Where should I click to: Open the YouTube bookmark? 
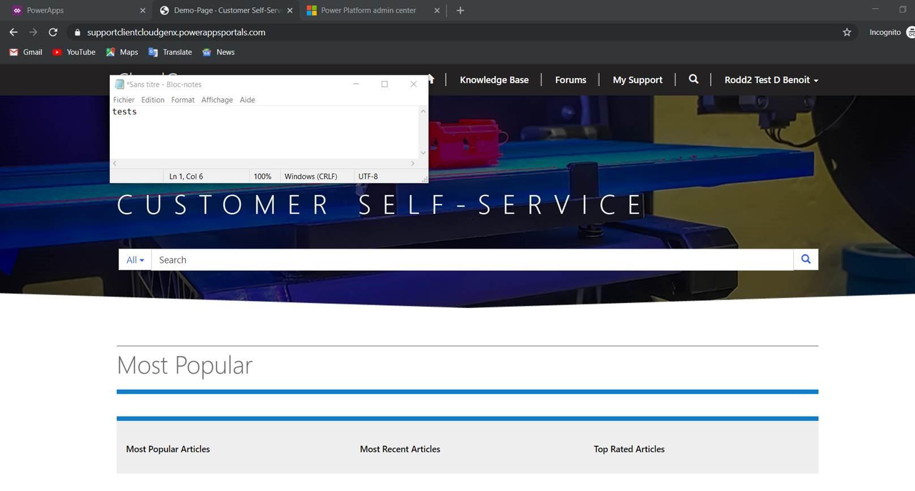(x=74, y=52)
